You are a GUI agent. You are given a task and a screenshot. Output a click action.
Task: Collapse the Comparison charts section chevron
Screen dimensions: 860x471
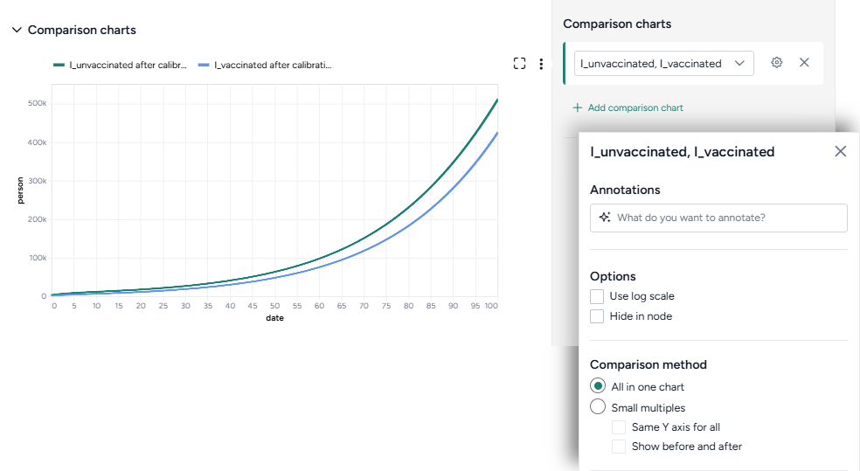[x=17, y=30]
